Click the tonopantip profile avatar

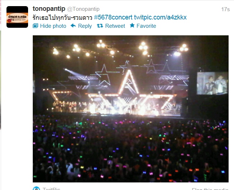pyautogui.click(x=17, y=17)
